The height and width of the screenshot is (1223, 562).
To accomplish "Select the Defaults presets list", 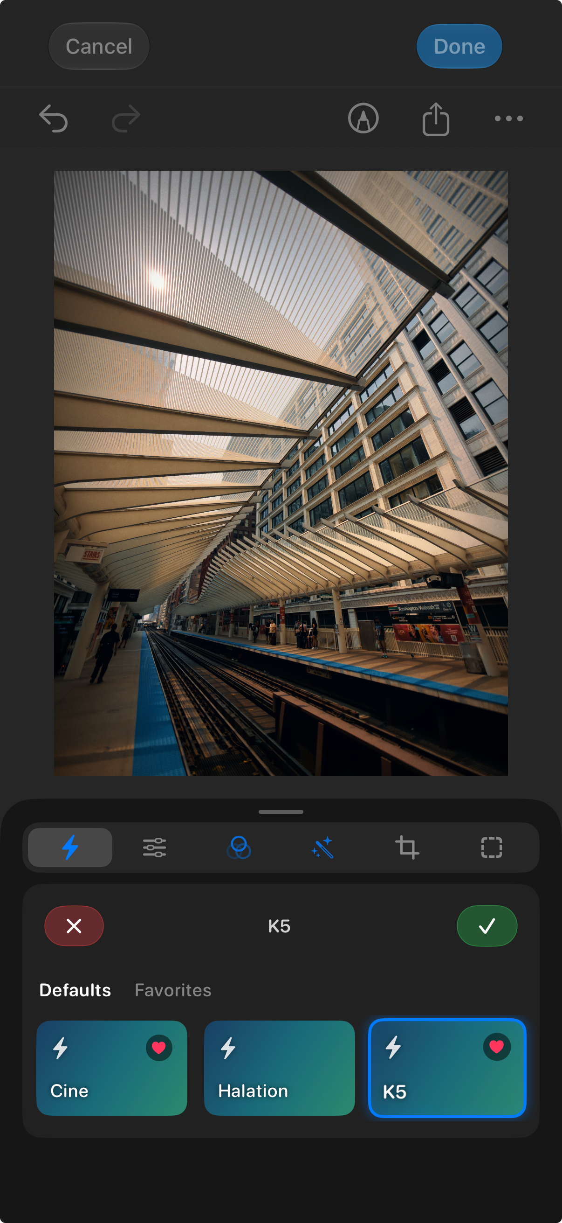I will [x=75, y=990].
